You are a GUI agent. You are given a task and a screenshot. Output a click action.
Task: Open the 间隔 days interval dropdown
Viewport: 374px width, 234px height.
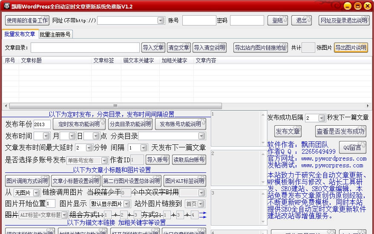tap(144, 148)
